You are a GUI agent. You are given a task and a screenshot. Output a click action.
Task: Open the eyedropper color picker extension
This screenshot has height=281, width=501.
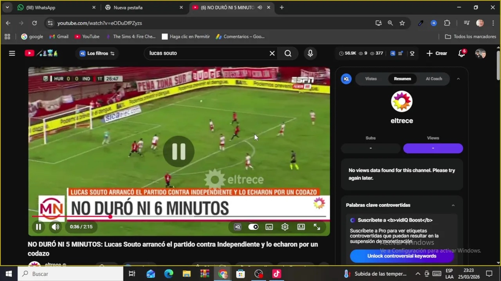coord(420,23)
